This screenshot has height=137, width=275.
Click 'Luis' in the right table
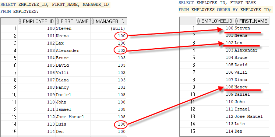tap(240, 124)
